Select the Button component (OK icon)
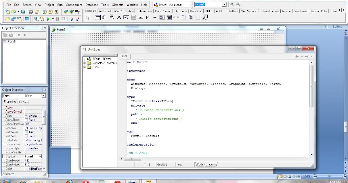Viewport: 348px width, 183px height. (x=141, y=17)
